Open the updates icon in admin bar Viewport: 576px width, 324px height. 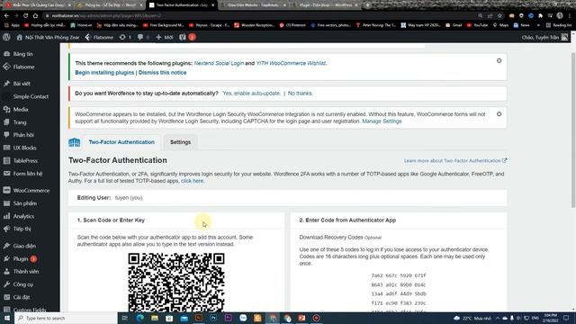[x=125, y=37]
